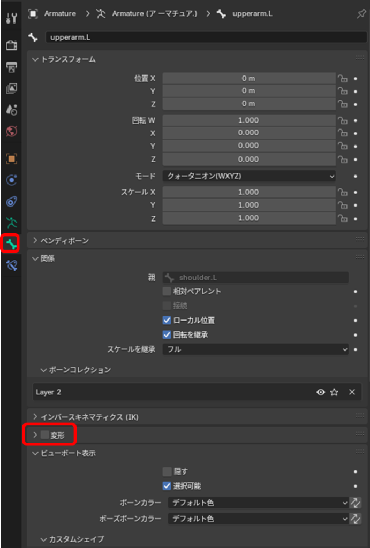Open the Bone Constraints properties tab
Screen dimensions: 370x548
(x=11, y=265)
